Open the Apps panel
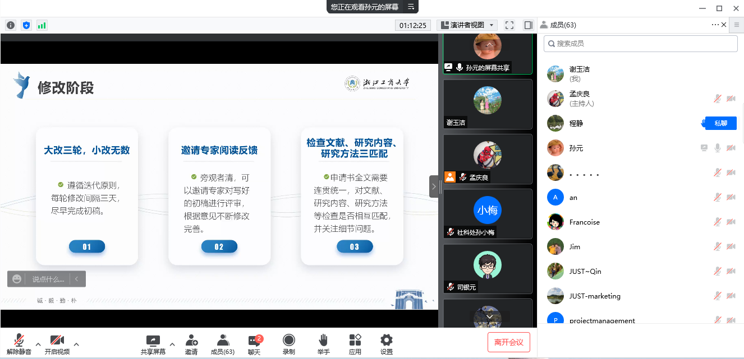744x359 pixels. pos(355,344)
